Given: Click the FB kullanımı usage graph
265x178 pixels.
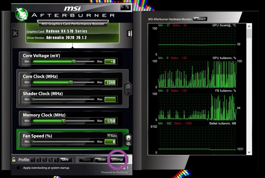Looking at the screenshot, I should pyautogui.click(x=197, y=107).
